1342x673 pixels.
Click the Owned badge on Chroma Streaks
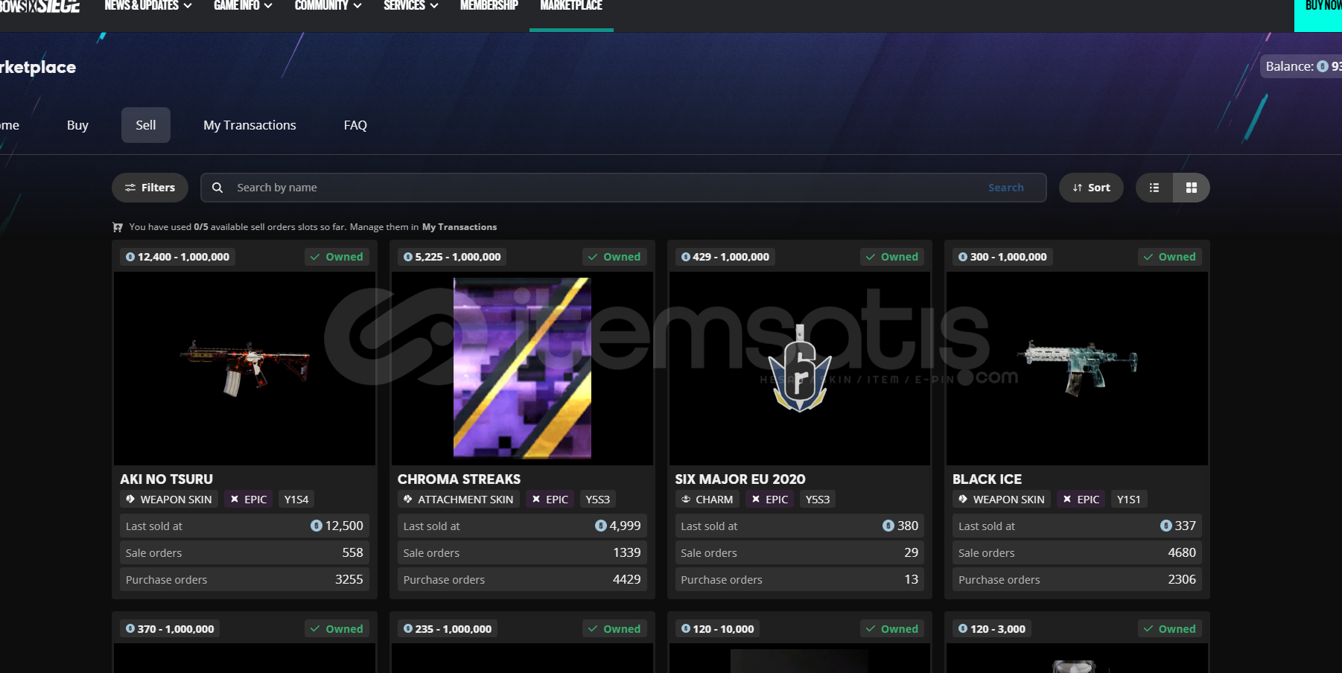pyautogui.click(x=614, y=257)
